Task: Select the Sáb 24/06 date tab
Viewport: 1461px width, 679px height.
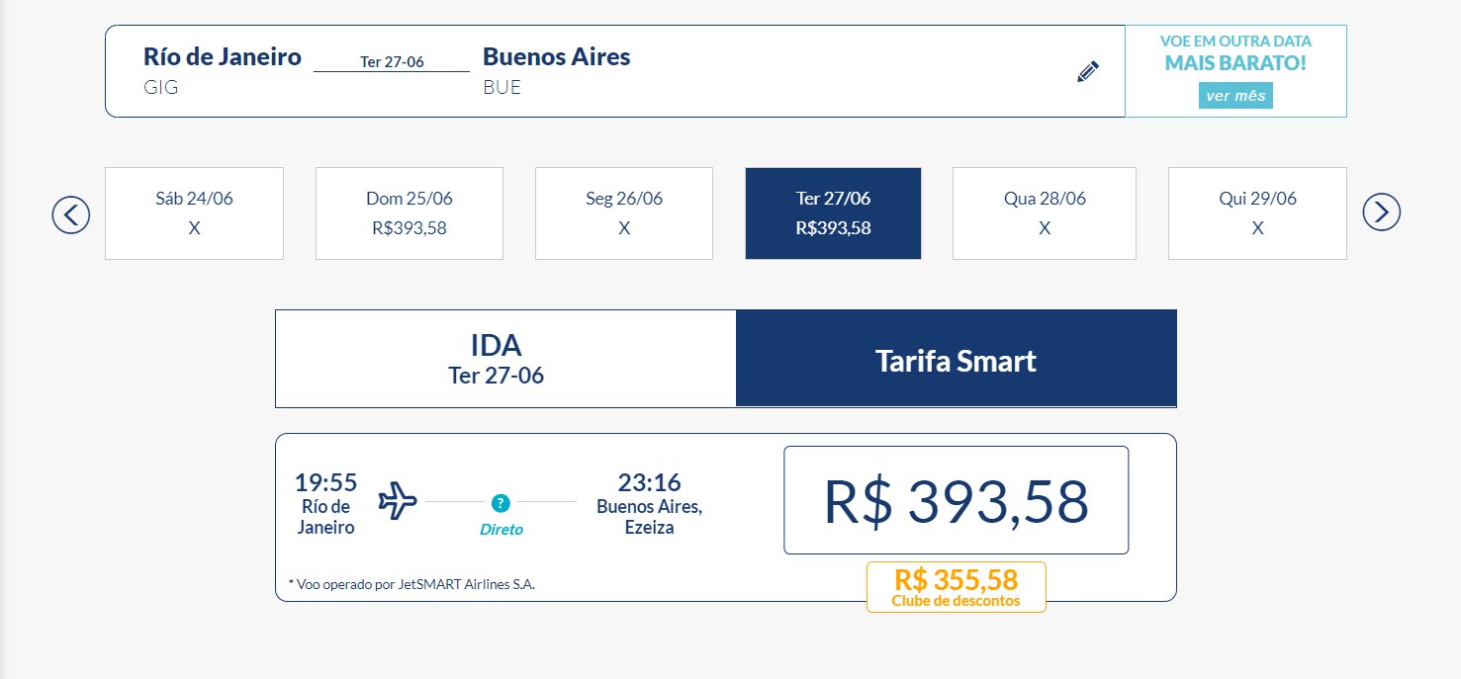Action: pos(194,213)
